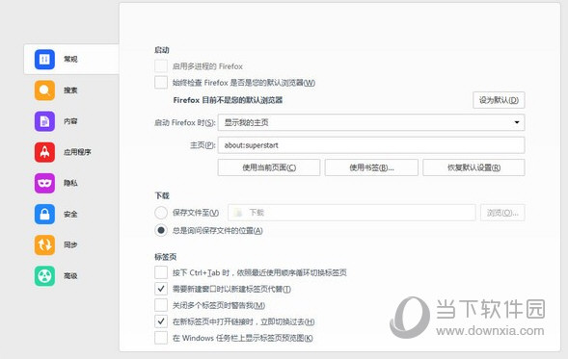The width and height of the screenshot is (568, 359).
Task: Click the blue 常规 (General) sidebar icon
Action: [44, 59]
